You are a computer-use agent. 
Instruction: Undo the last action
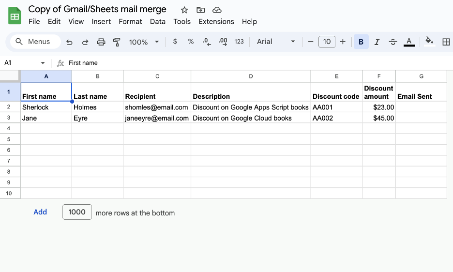click(x=69, y=42)
